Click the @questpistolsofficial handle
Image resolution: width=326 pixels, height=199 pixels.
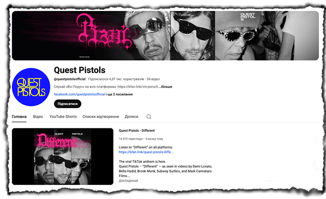pos(70,79)
